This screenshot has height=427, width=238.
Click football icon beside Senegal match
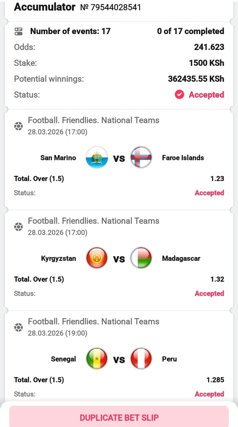[19, 327]
